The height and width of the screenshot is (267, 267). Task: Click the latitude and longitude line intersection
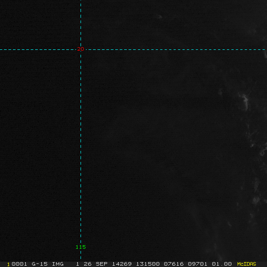click(x=81, y=49)
